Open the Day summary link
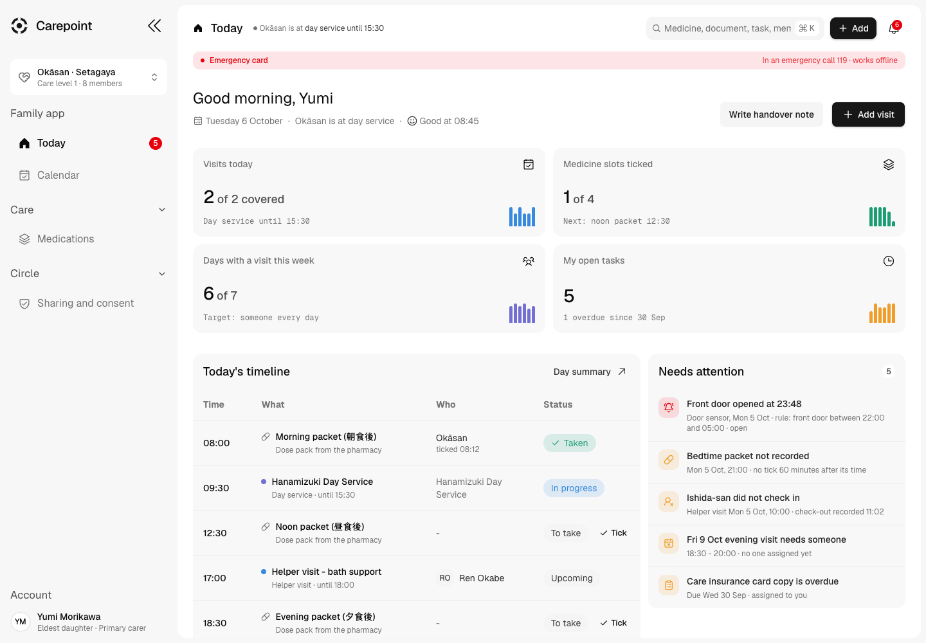The height and width of the screenshot is (643, 926). pos(590,372)
